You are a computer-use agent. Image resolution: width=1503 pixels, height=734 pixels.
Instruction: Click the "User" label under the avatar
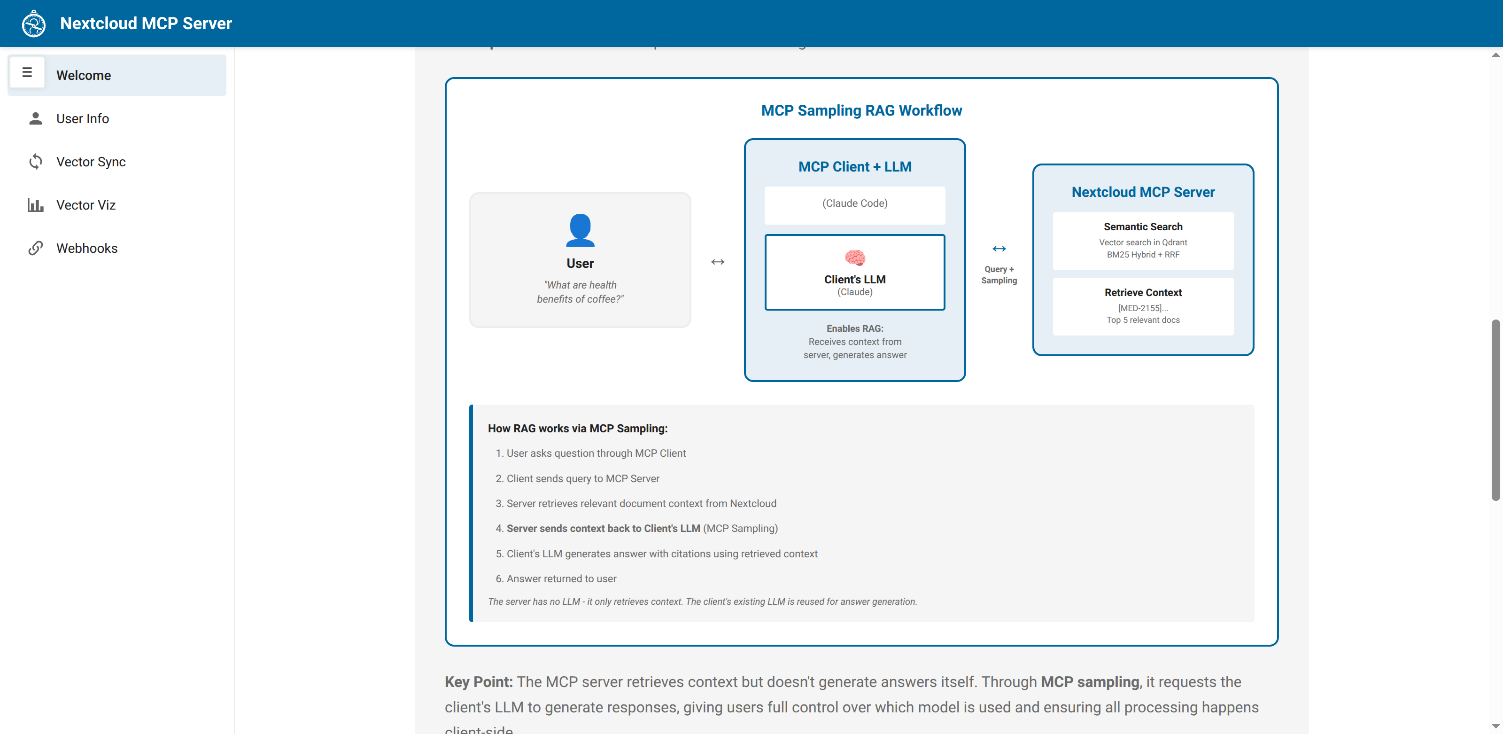[580, 263]
